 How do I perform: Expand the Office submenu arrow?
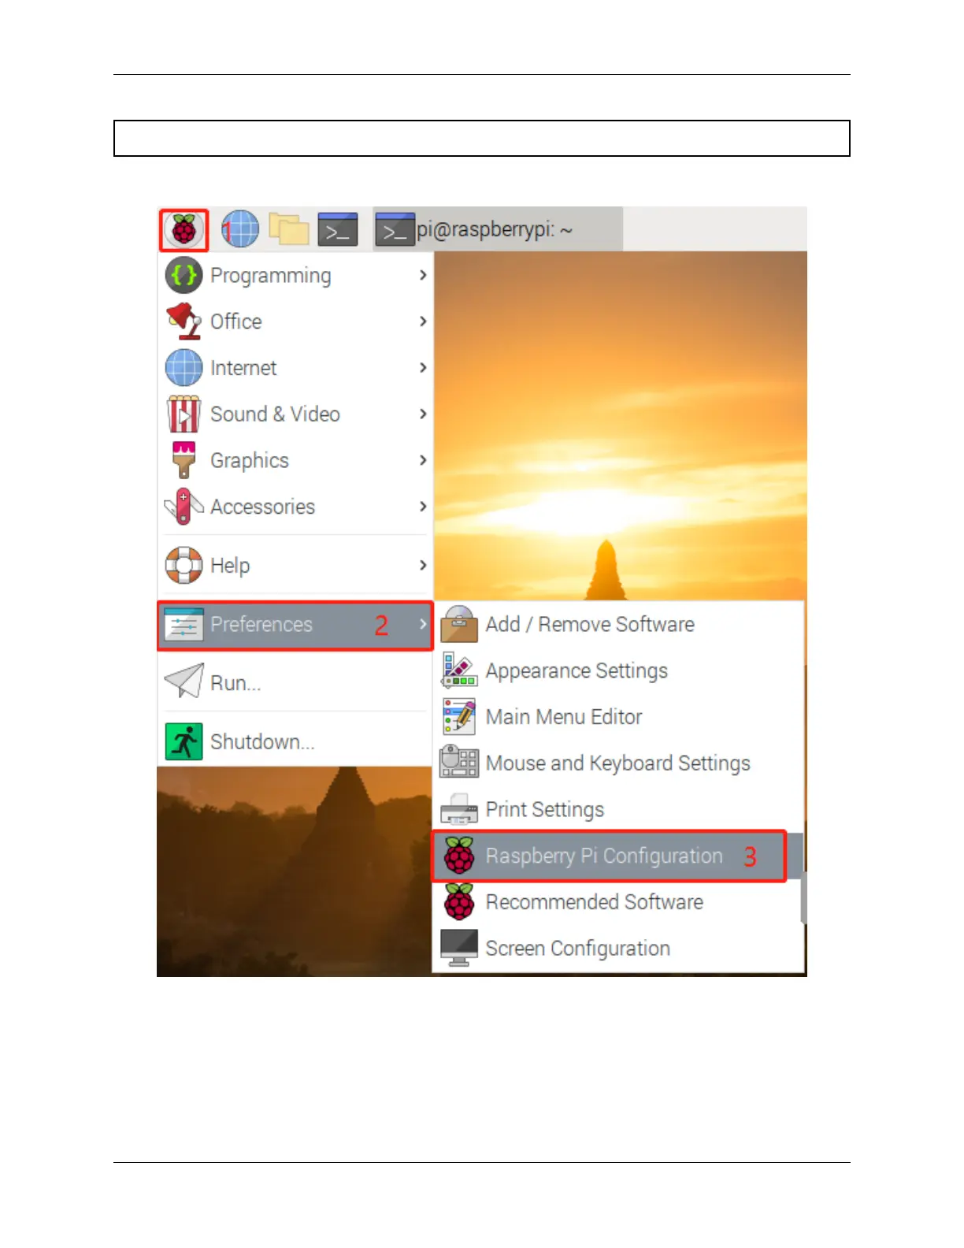pyautogui.click(x=423, y=321)
